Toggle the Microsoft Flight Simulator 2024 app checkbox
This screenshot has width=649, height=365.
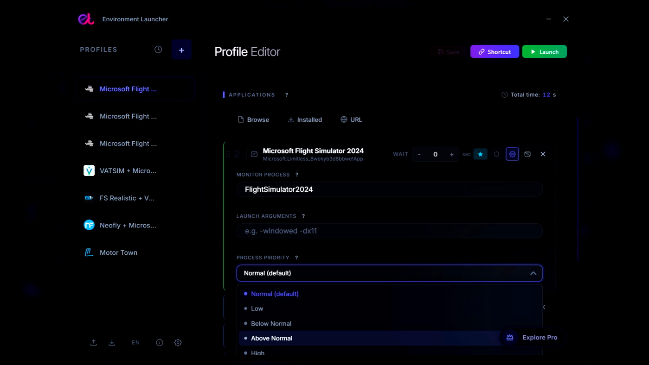tap(254, 154)
